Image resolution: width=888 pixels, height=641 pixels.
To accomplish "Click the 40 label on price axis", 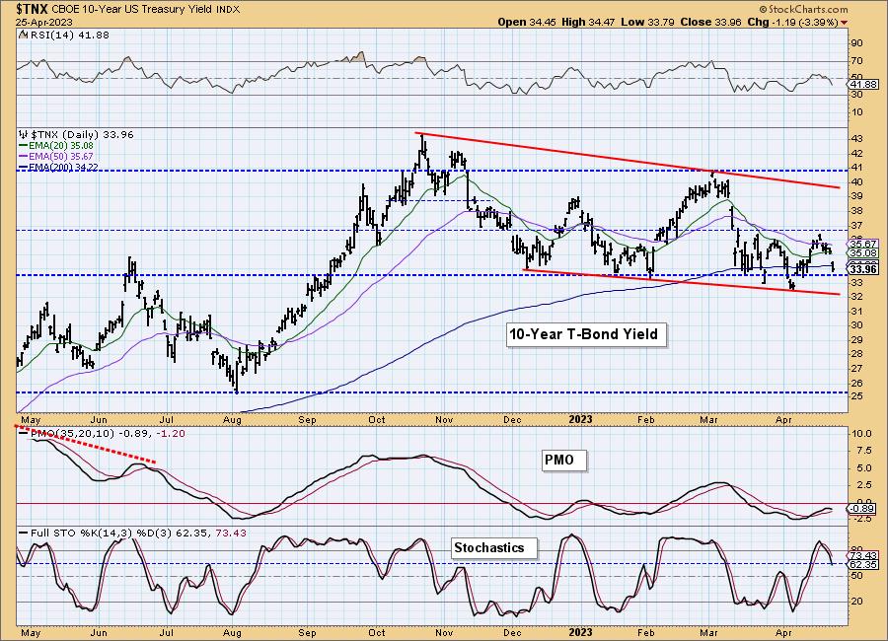I will tap(856, 181).
